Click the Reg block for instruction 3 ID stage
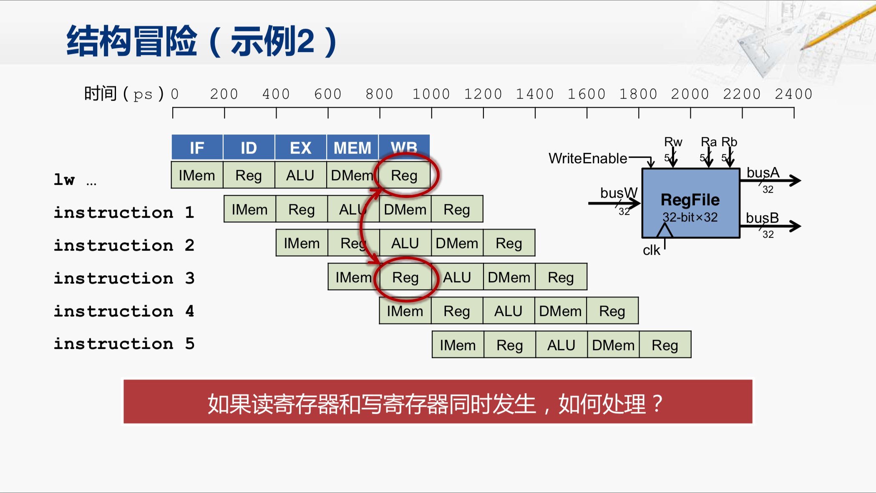The height and width of the screenshot is (493, 876). pos(403,277)
